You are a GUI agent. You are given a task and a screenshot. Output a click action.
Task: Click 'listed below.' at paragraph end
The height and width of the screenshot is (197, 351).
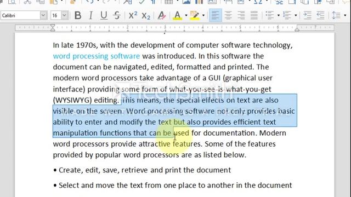point(225,155)
